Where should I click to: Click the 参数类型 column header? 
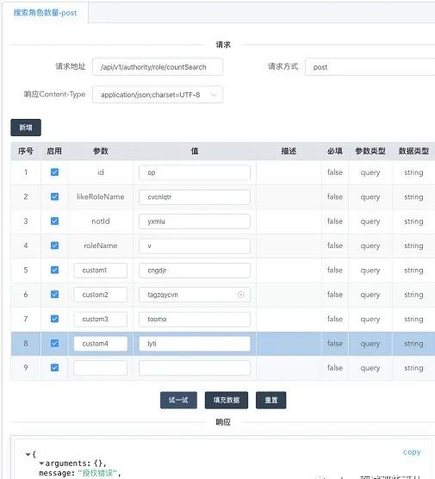tap(370, 152)
